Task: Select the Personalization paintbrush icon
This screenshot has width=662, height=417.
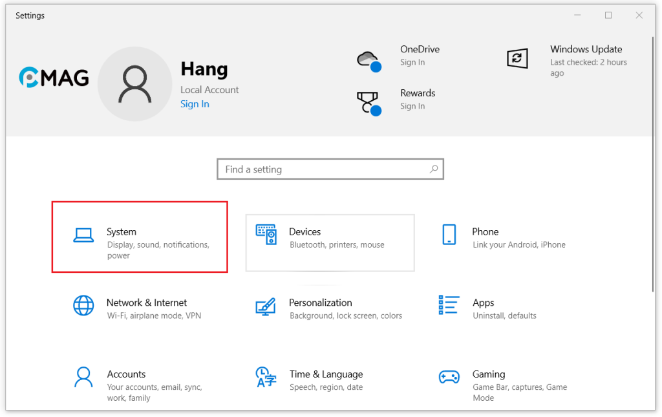Action: [x=266, y=306]
